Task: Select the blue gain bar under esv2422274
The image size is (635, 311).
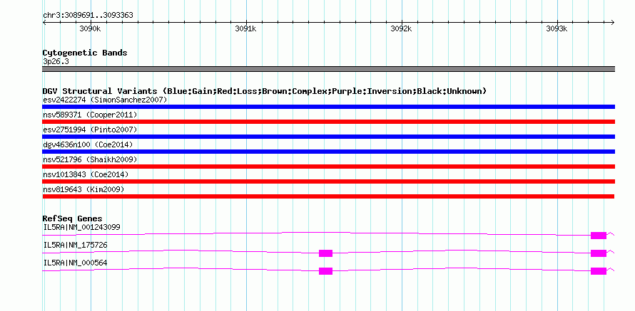Action: click(x=328, y=107)
